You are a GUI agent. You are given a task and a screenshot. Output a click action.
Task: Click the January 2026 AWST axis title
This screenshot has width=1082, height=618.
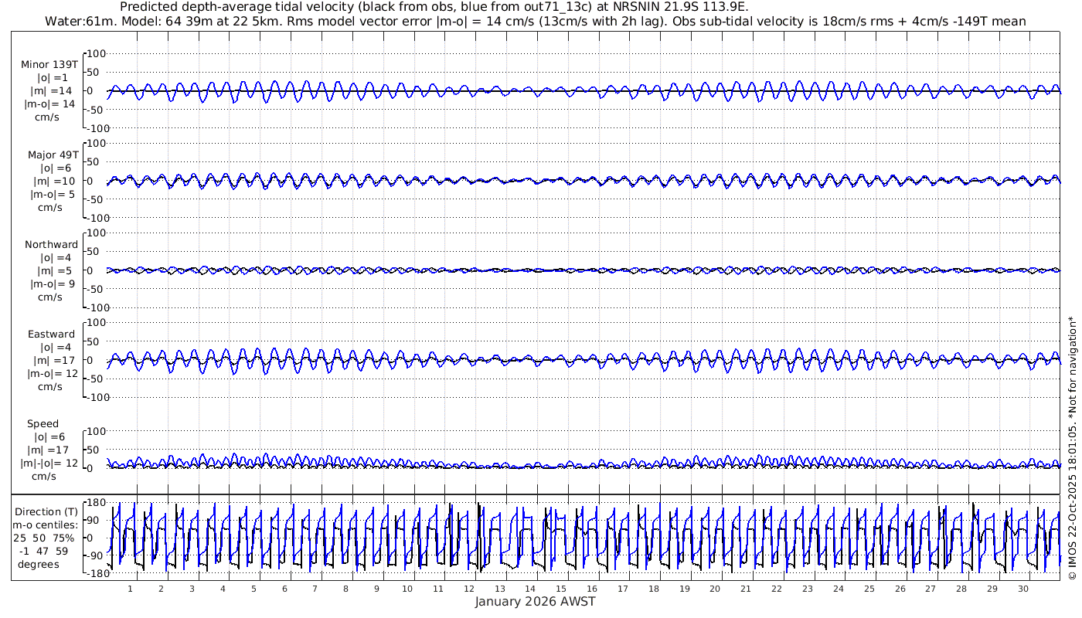tap(535, 602)
